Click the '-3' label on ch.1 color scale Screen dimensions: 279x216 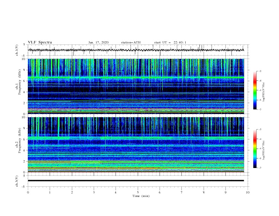coord(260,71)
